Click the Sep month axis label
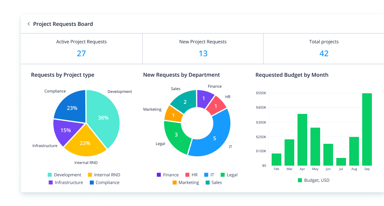This screenshot has width=384, height=206. pyautogui.click(x=367, y=169)
